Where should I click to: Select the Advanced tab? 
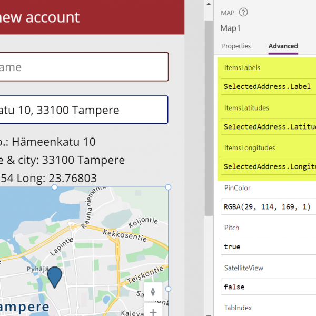point(283,46)
